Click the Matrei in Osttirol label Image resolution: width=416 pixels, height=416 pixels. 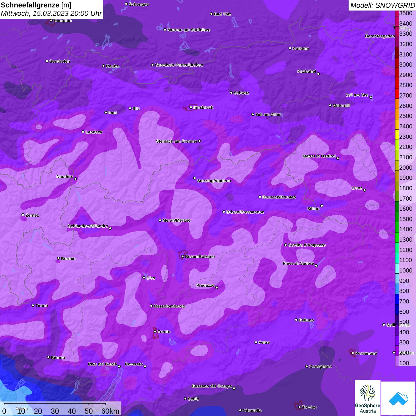tap(319, 156)
